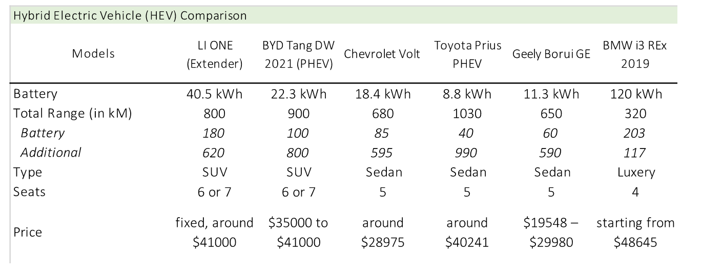Click the '1030' total range cell
Screen dimensions: 702x272
pyautogui.click(x=467, y=114)
